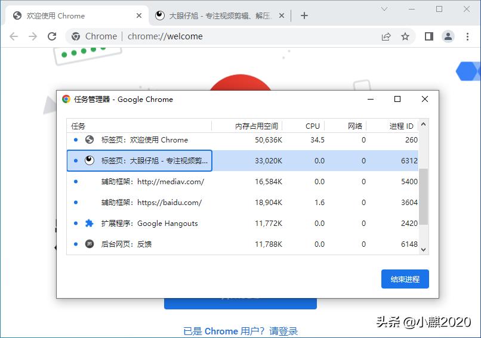481x338 pixels.
Task: Click CPU value 34.5
Action: pos(317,140)
